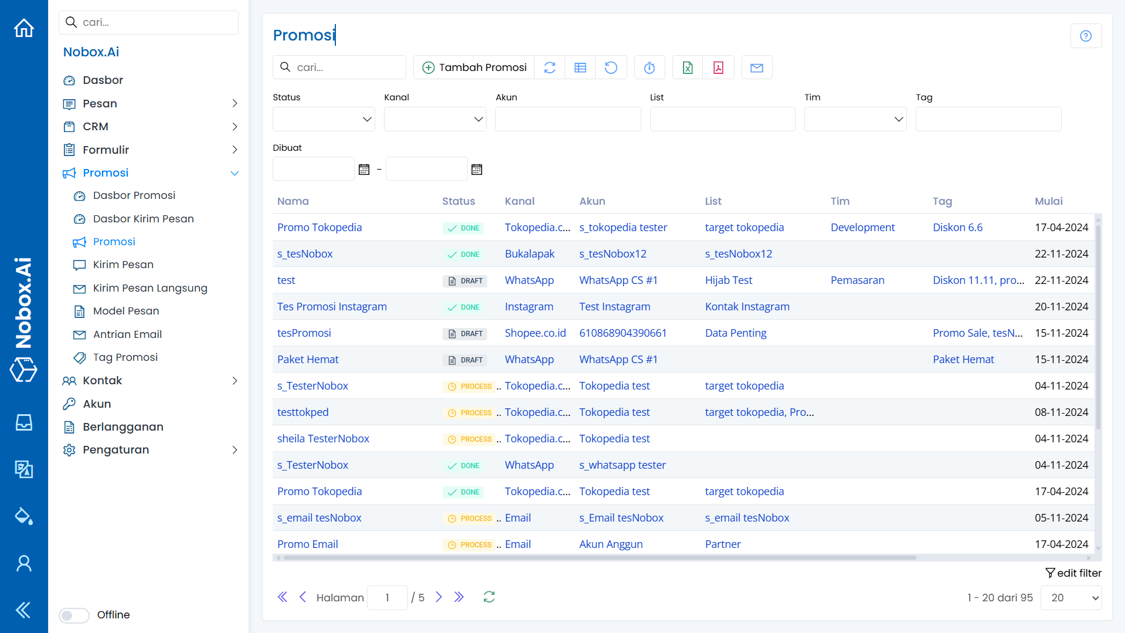Open the Kanal filter dropdown
This screenshot has width=1125, height=633.
(435, 119)
